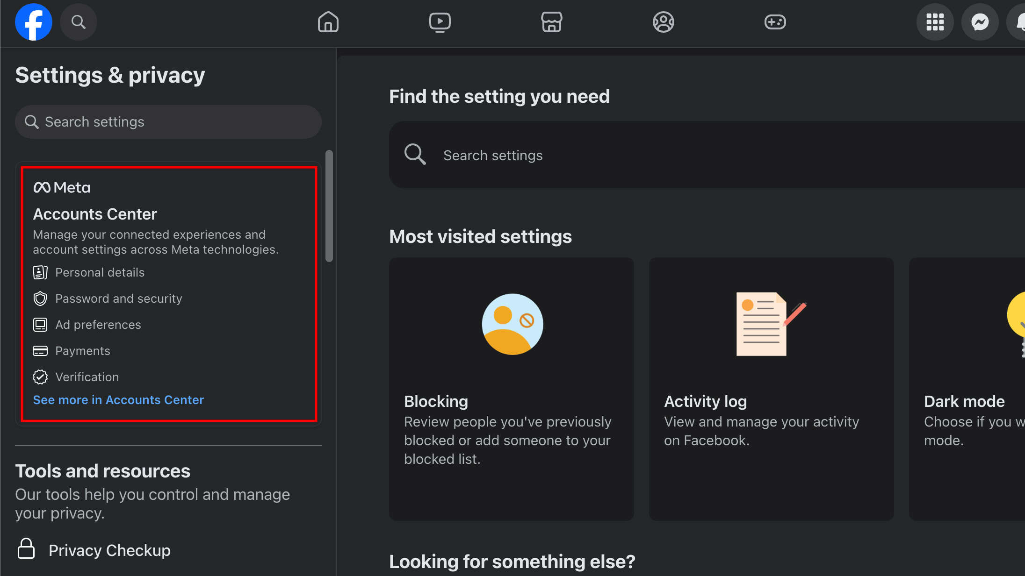Select Personal details in Accounts Center
The image size is (1025, 576).
(100, 272)
